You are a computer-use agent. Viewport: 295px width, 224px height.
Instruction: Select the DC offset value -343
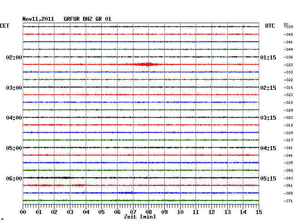coord(288,178)
